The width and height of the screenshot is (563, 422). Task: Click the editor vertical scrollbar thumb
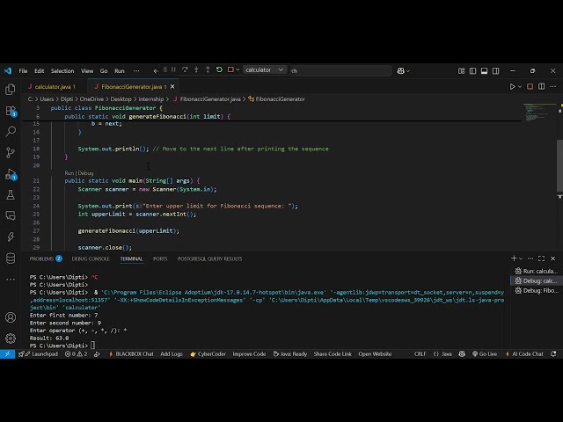click(x=559, y=168)
